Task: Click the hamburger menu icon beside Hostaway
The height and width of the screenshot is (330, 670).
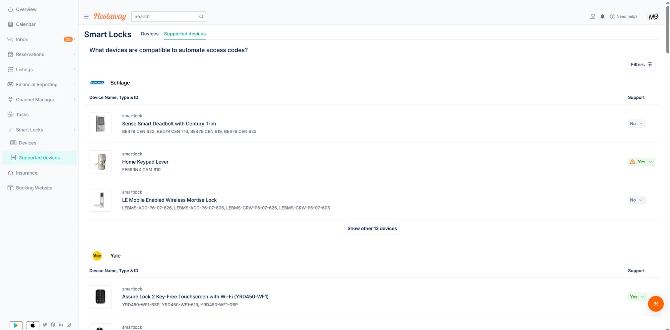Action: [x=86, y=16]
